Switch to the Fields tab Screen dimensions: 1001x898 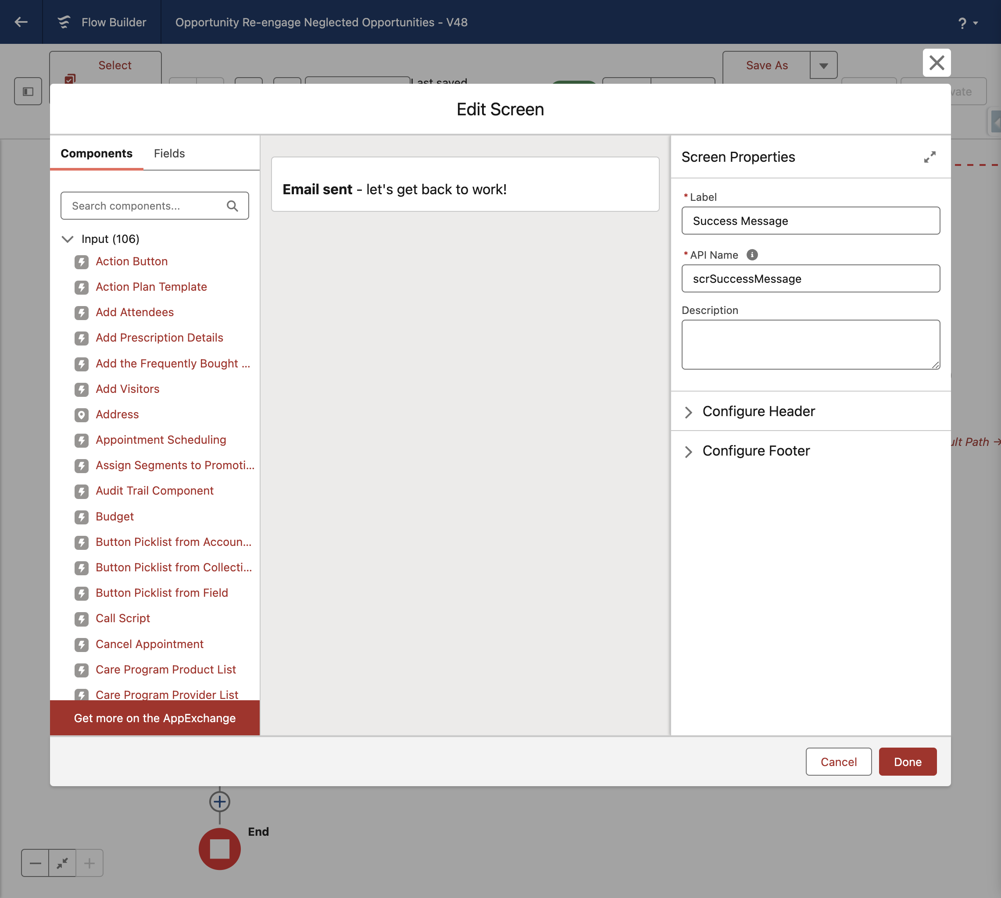tap(169, 153)
